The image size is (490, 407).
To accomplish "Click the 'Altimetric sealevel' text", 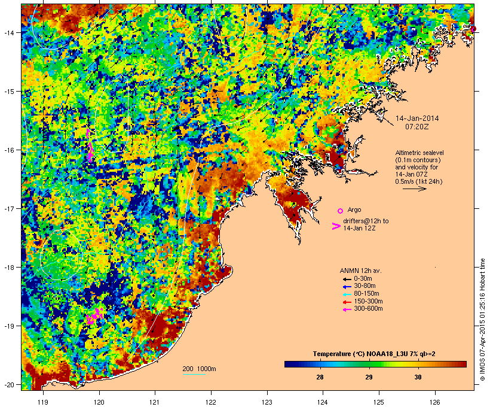I will point(419,153).
